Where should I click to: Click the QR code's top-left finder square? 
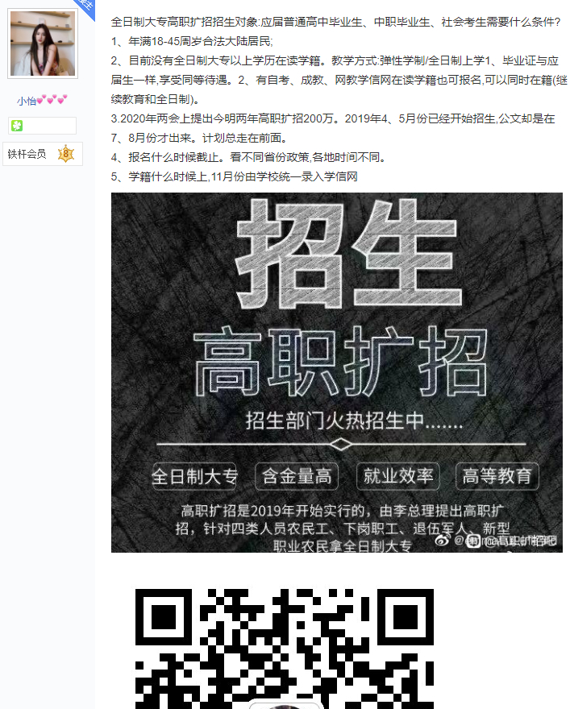(x=164, y=617)
